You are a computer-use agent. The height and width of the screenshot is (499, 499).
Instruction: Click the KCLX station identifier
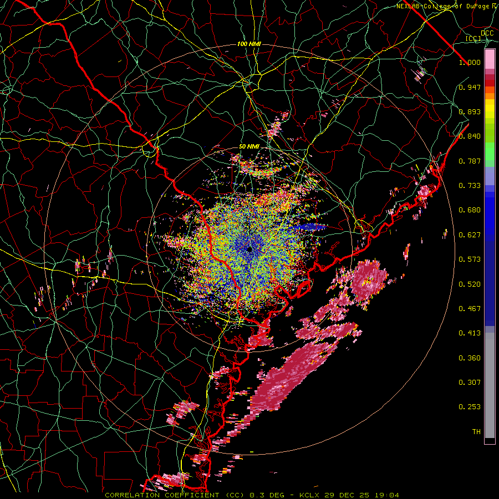309,495
